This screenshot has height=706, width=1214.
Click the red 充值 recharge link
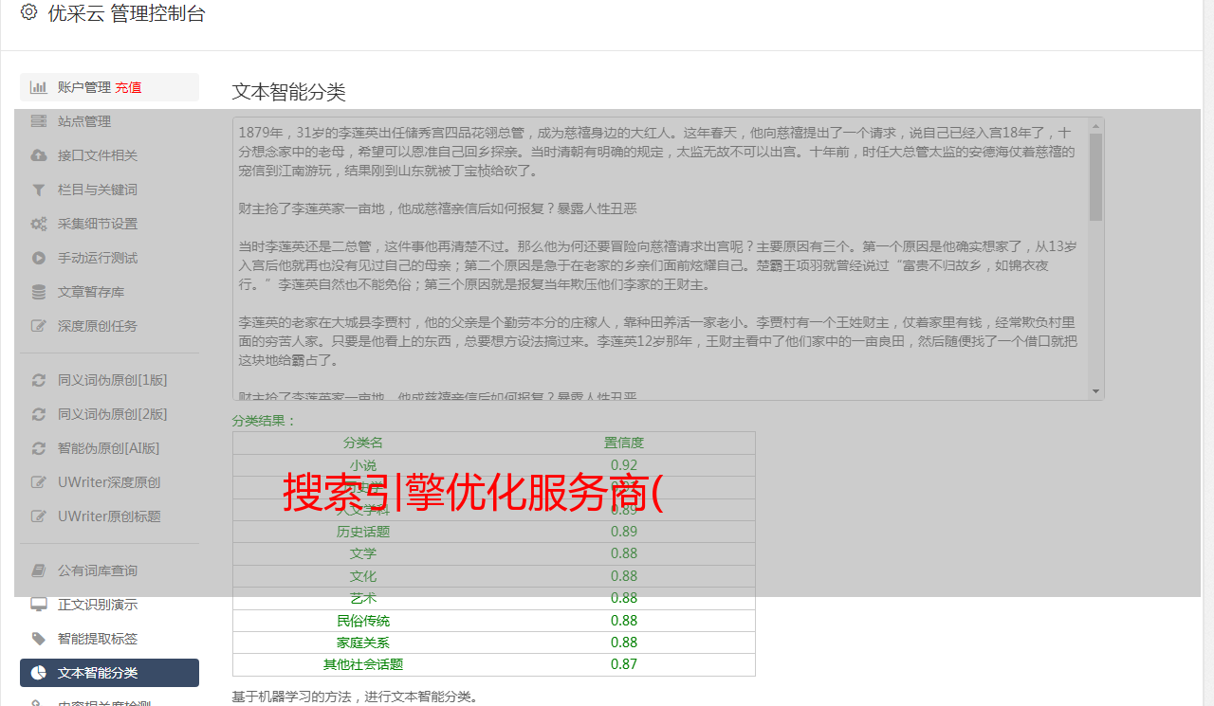coord(128,87)
